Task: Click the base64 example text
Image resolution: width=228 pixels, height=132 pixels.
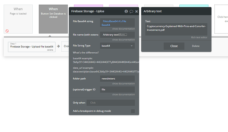Action: pyautogui.click(x=106, y=60)
